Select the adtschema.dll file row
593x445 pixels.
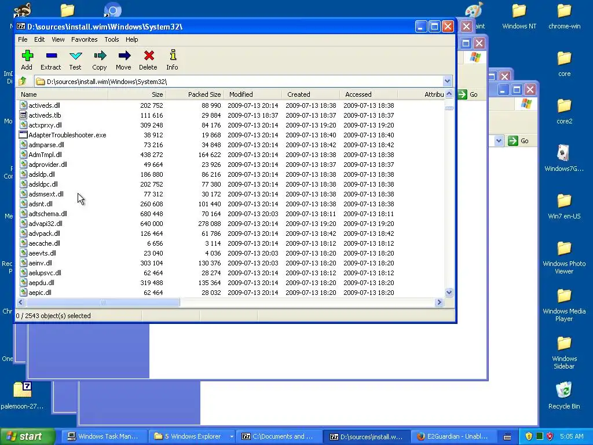(230, 214)
